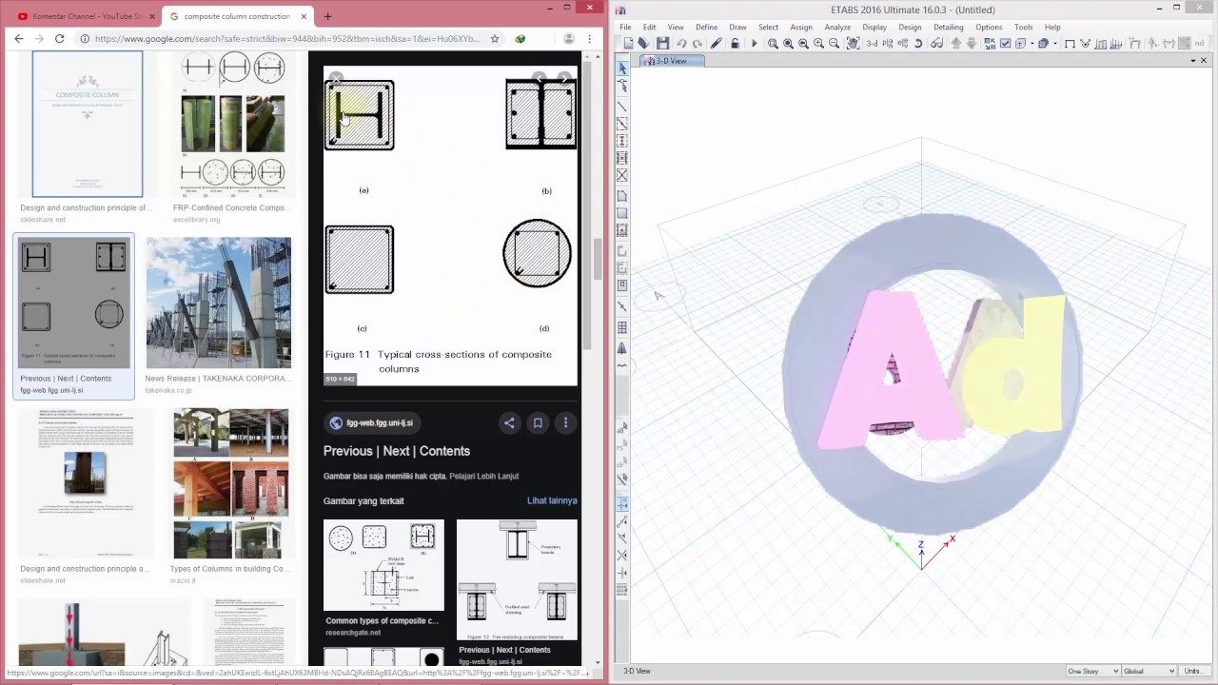Open the One Story dropdown in status bar
The height and width of the screenshot is (685, 1218).
coord(1092,671)
